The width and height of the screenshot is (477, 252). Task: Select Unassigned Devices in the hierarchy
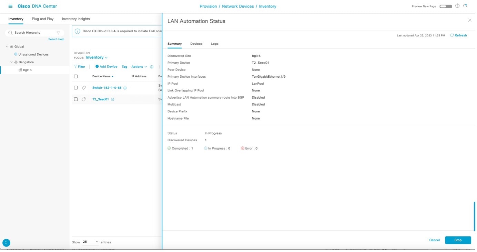(x=33, y=54)
